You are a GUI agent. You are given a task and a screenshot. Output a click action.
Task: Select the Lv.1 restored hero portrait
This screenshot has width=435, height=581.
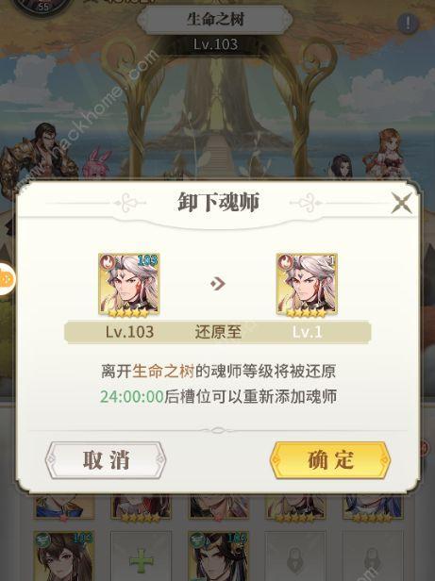pyautogui.click(x=307, y=285)
